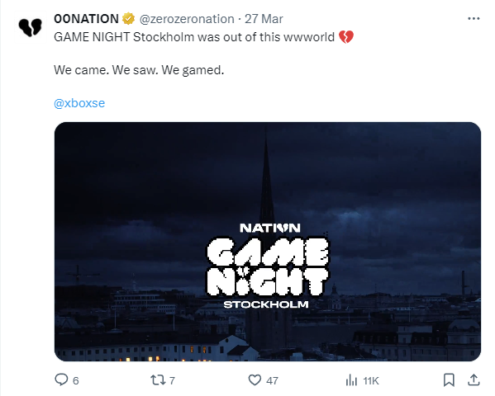Open the 27 Mar timestamp permalink
This screenshot has width=495, height=396.
pyautogui.click(x=264, y=19)
